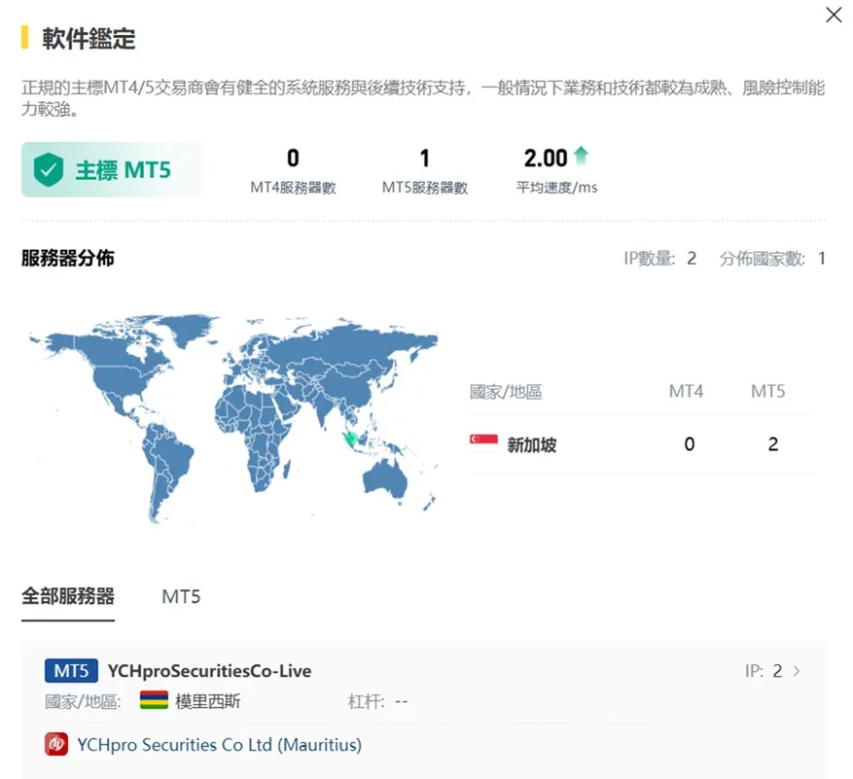Click the 國家/地區 table column header
Image resolution: width=853 pixels, height=779 pixels.
point(506,392)
